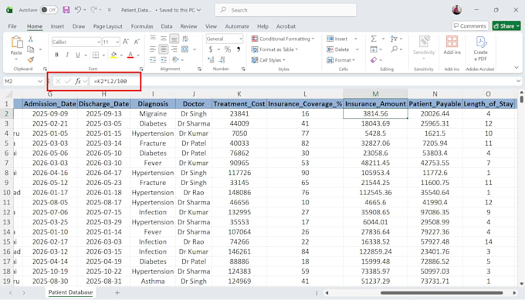The width and height of the screenshot is (525, 300).
Task: Click the Sort and Filter icon
Action: coord(394,39)
